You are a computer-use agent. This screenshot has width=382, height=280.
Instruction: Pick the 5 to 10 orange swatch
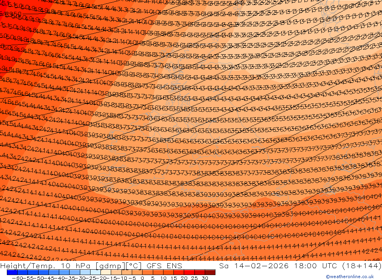click(158, 272)
